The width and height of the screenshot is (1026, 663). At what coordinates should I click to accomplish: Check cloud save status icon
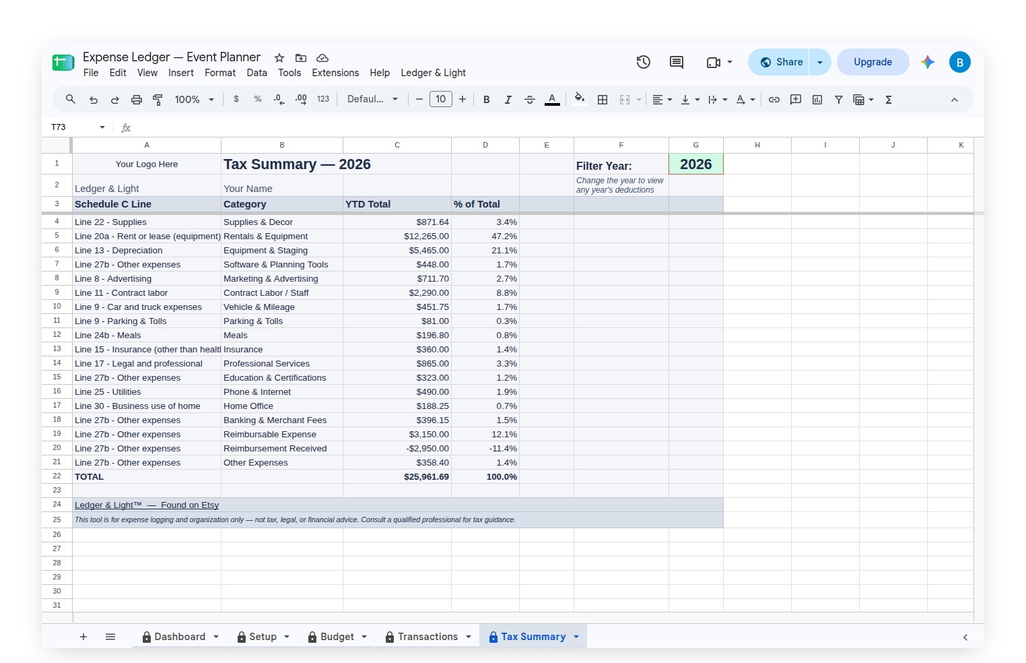point(322,58)
